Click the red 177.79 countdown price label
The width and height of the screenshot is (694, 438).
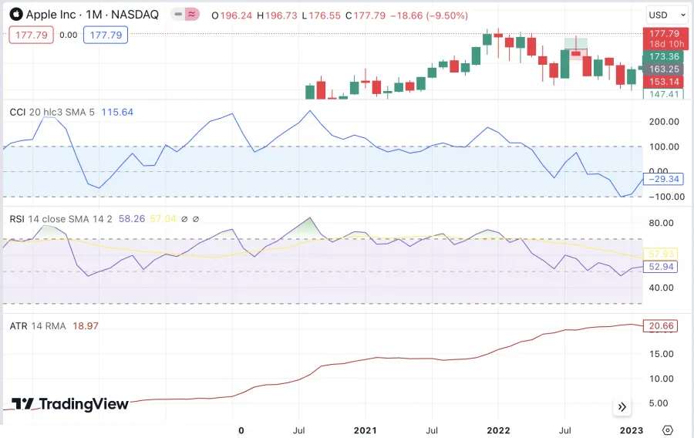point(663,38)
